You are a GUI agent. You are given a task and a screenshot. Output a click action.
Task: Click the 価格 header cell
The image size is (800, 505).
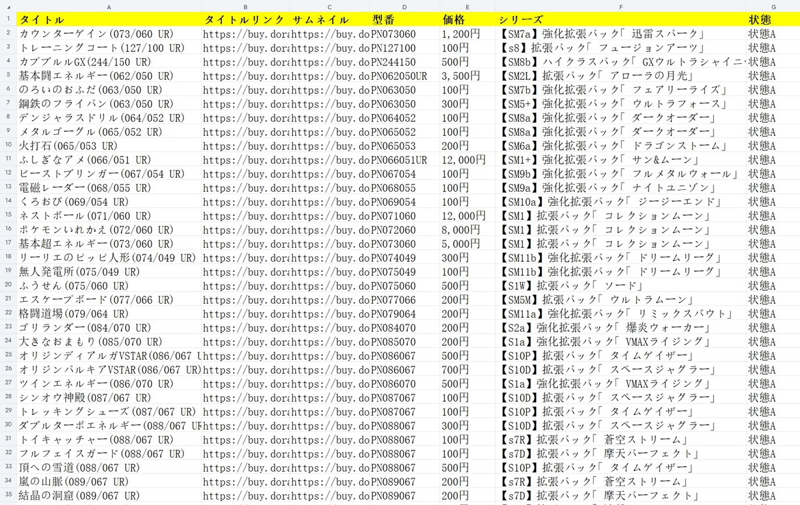(x=467, y=19)
